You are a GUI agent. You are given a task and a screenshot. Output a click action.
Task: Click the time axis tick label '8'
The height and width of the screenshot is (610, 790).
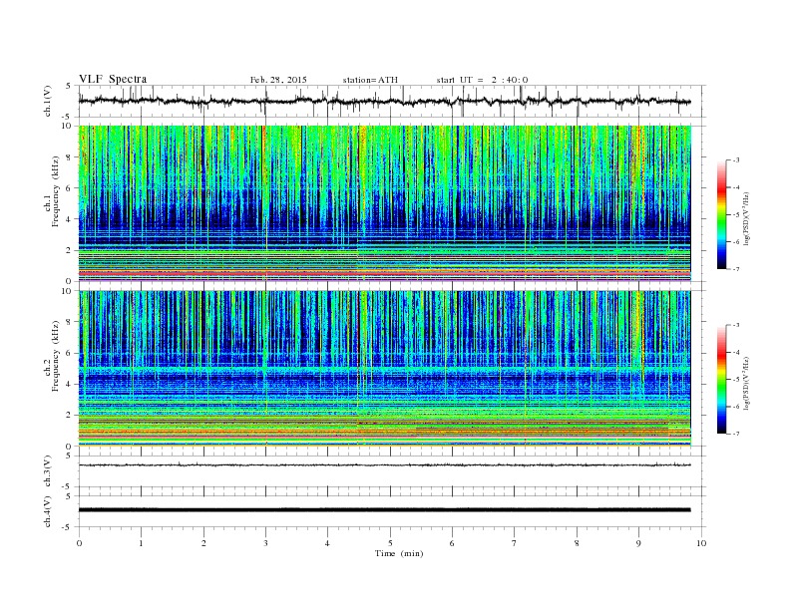(x=577, y=543)
